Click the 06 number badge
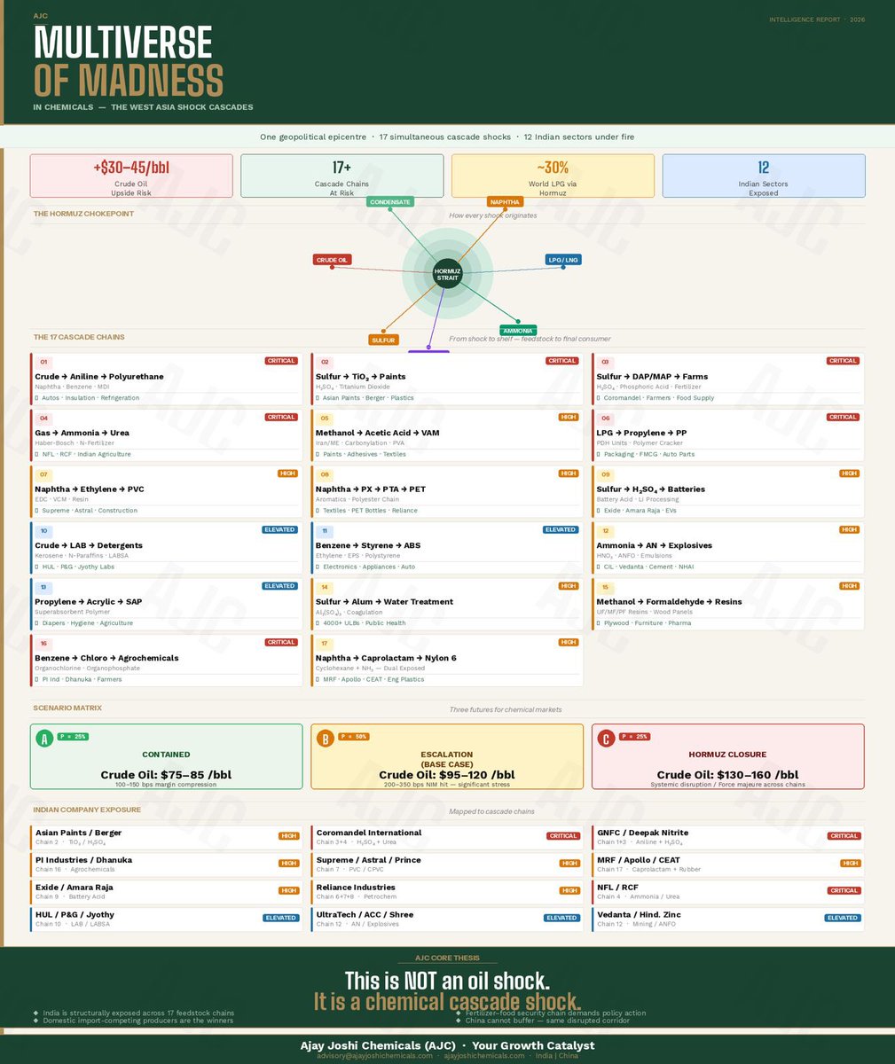This screenshot has height=1064, width=895. click(x=606, y=418)
